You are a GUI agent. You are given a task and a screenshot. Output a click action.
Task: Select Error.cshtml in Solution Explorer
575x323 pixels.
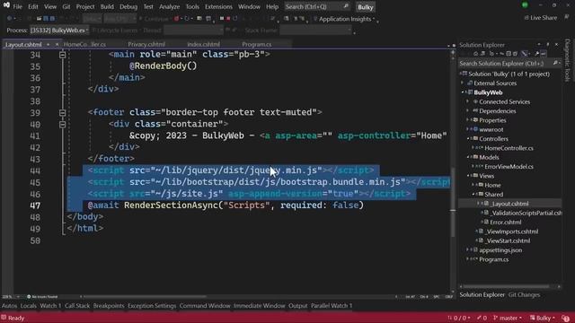coord(505,223)
